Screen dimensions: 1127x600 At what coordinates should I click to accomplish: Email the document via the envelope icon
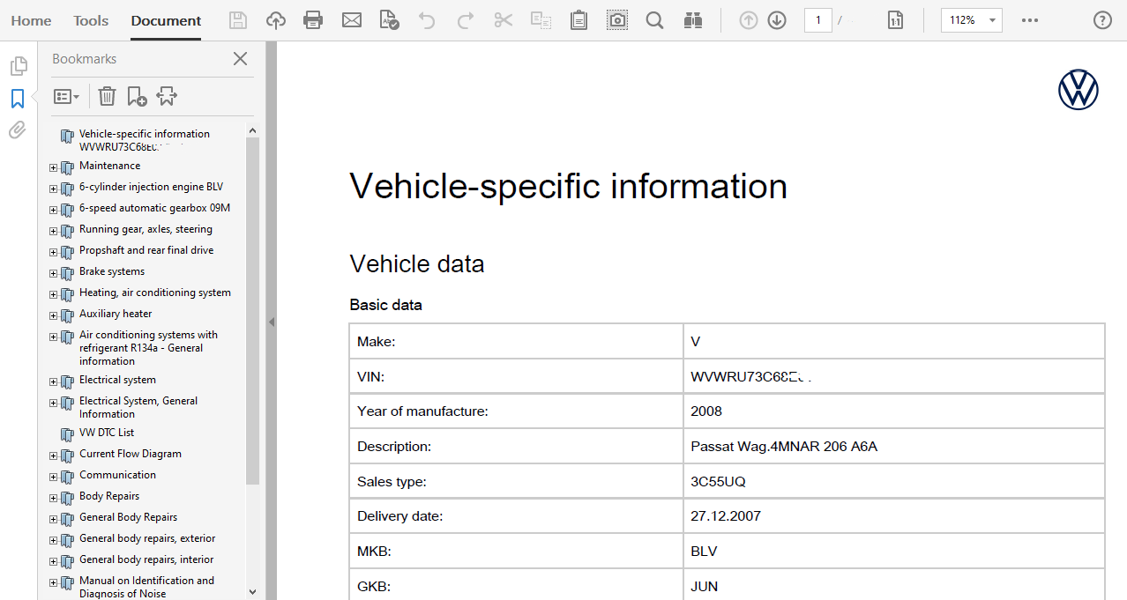tap(352, 19)
